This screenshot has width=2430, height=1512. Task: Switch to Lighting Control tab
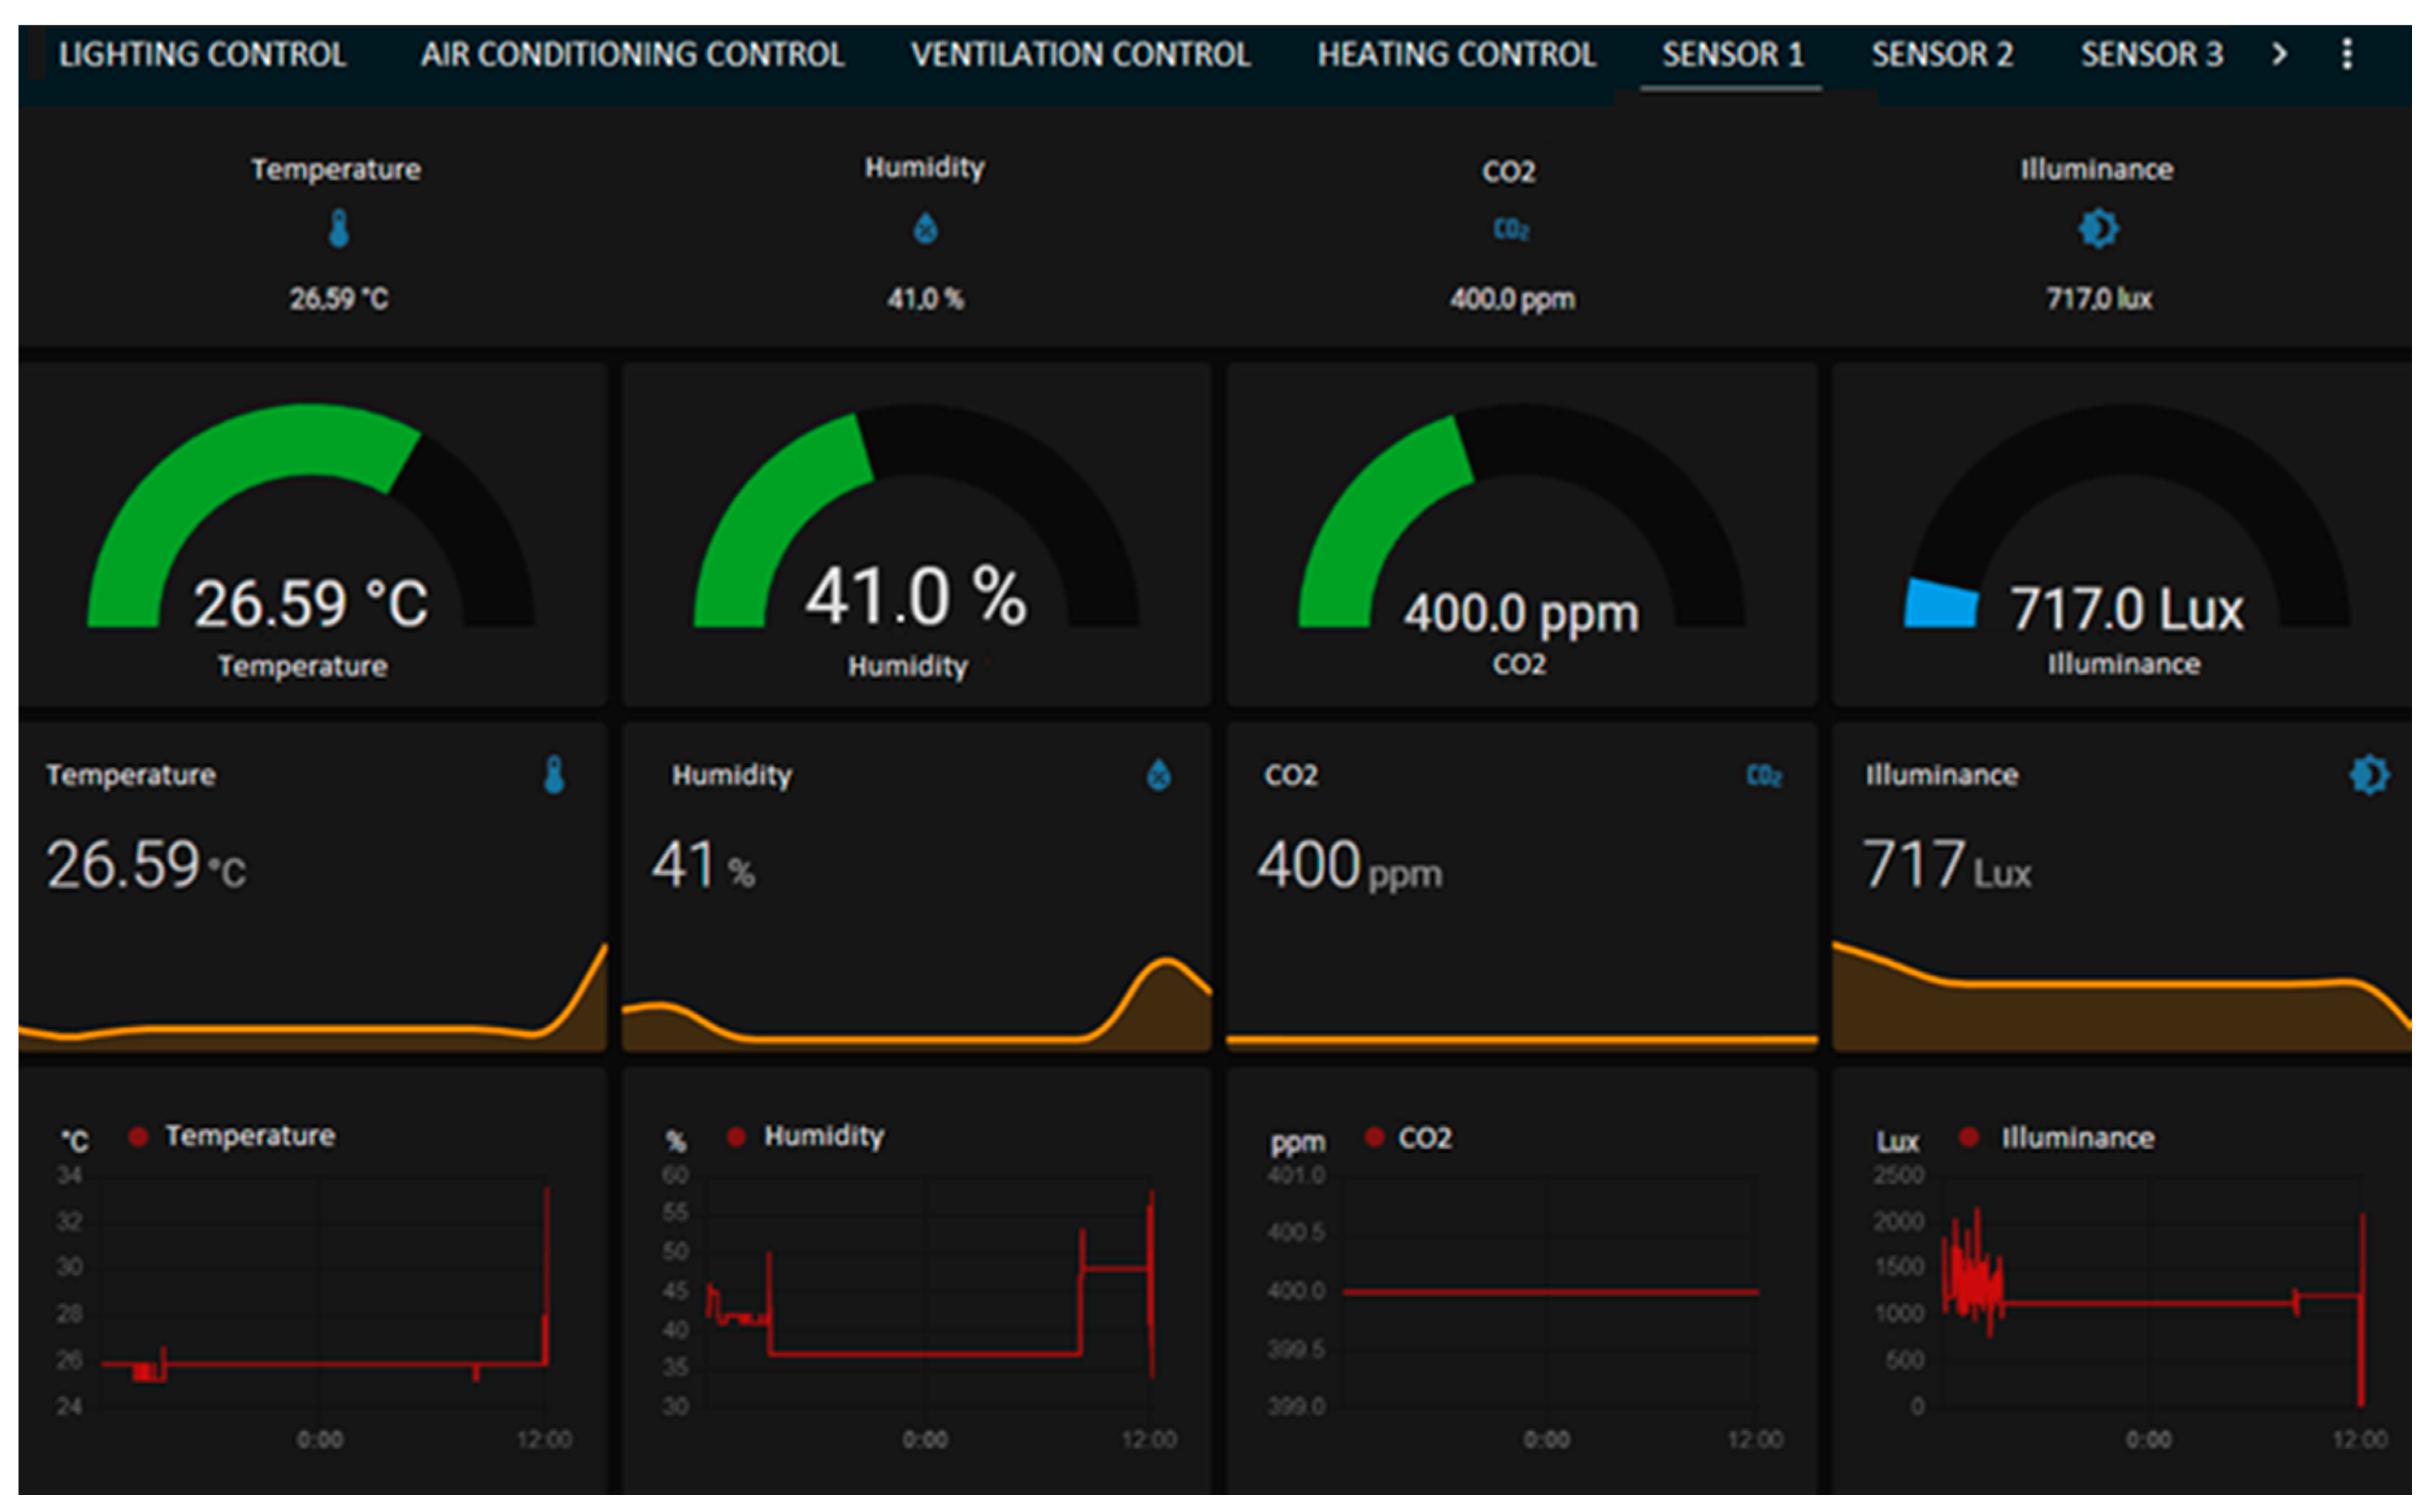click(202, 54)
